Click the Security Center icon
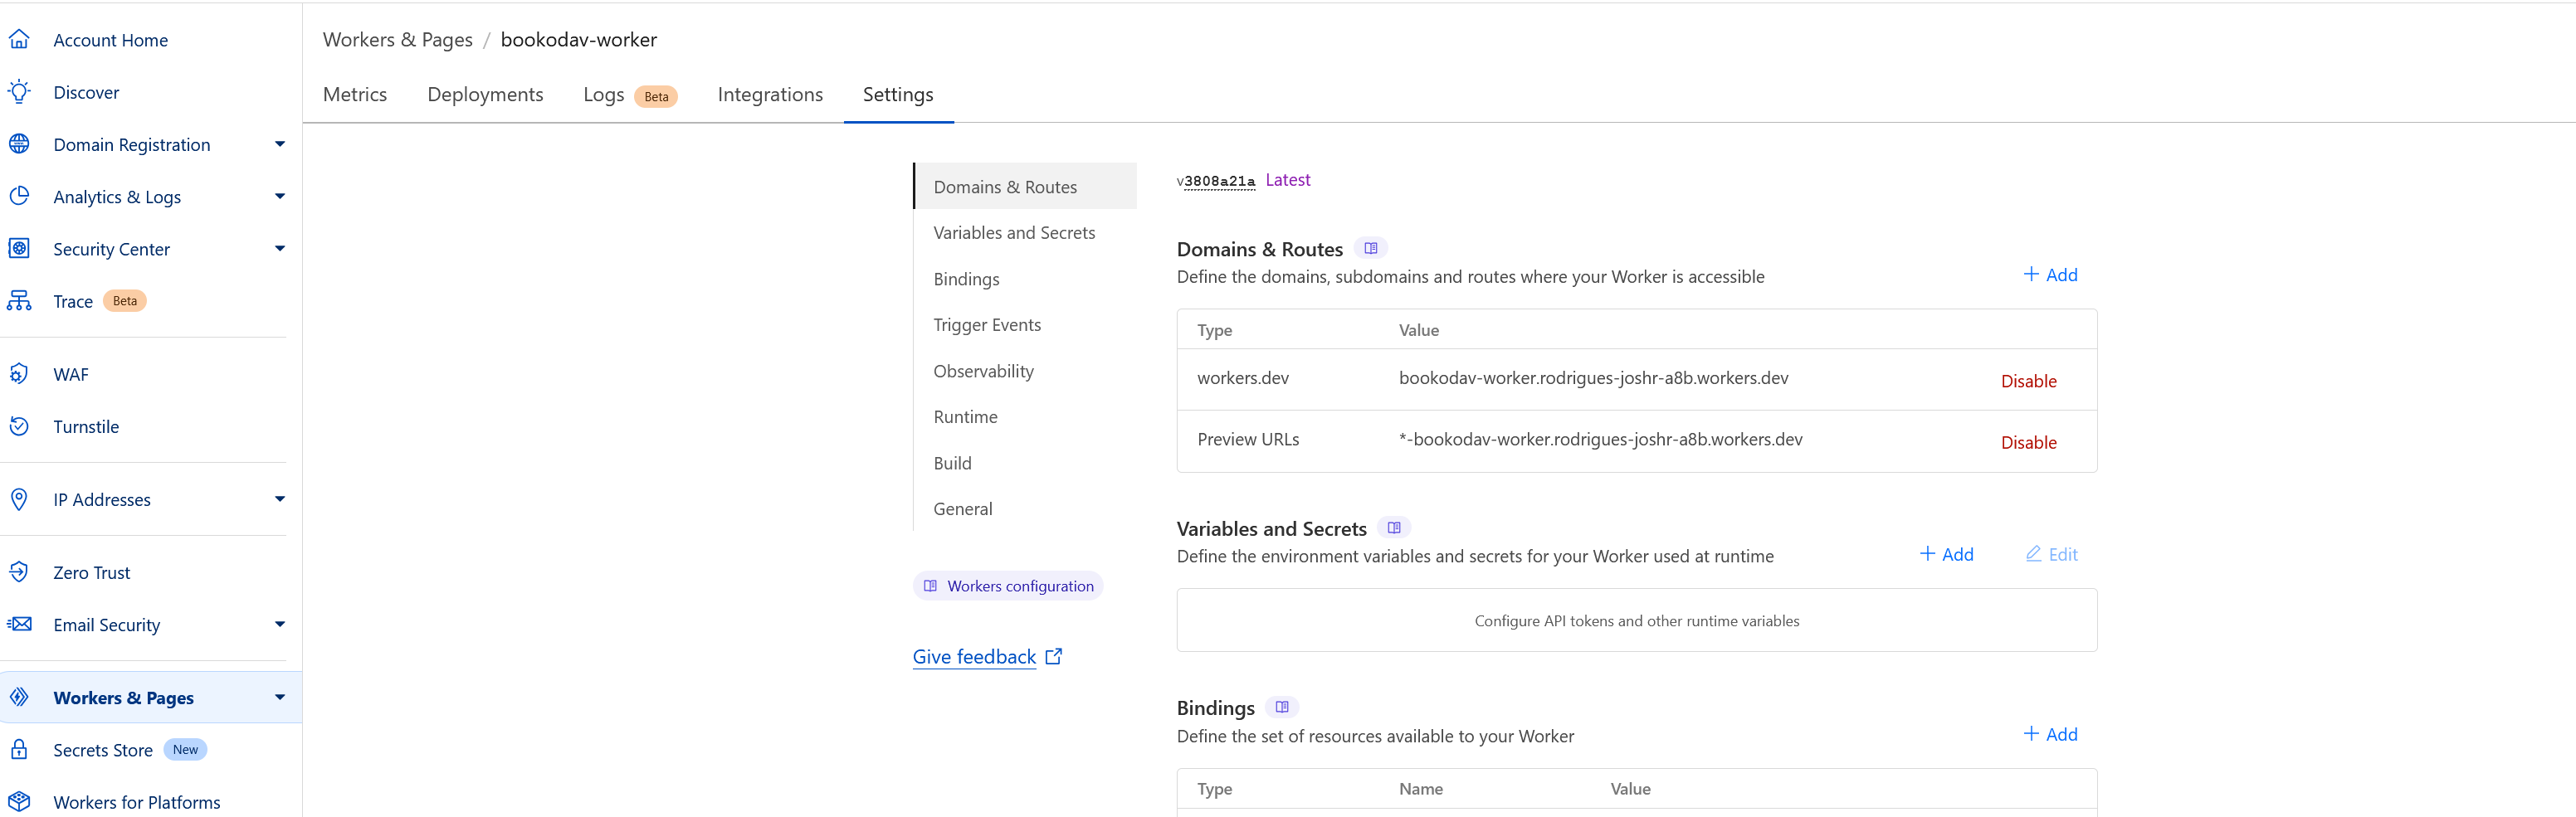Image resolution: width=2576 pixels, height=817 pixels. click(x=19, y=248)
